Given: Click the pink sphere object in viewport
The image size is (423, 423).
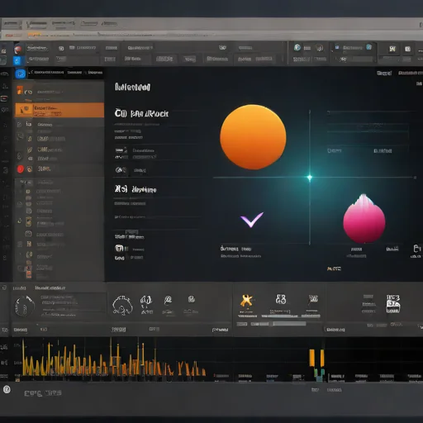Looking at the screenshot, I should (364, 219).
